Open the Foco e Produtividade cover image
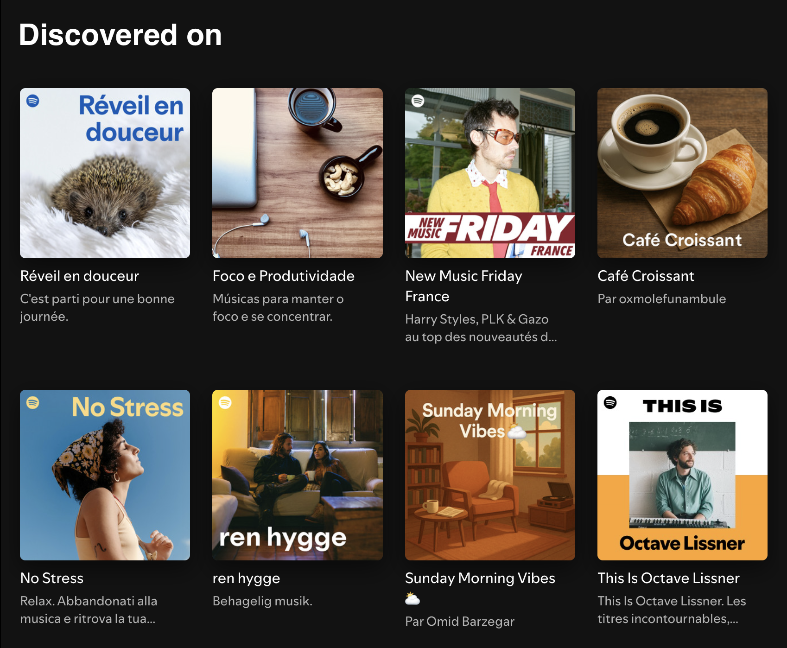The height and width of the screenshot is (648, 787). click(298, 173)
